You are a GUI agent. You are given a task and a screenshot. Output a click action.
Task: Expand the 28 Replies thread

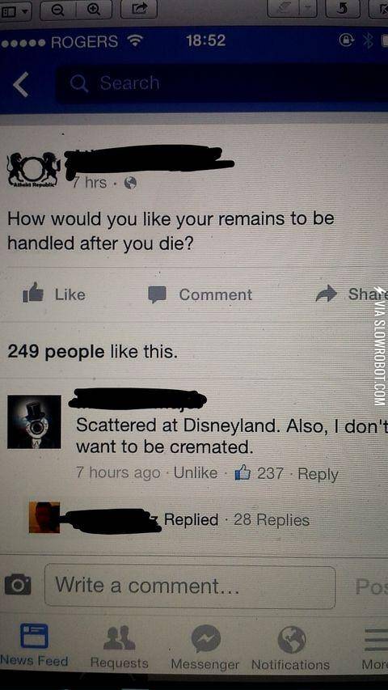coord(272,519)
